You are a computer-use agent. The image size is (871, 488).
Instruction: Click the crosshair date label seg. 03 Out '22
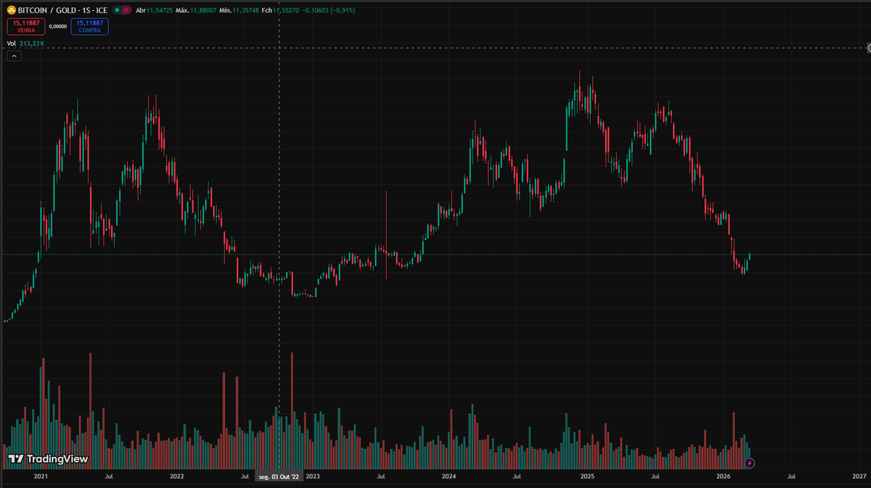(279, 476)
